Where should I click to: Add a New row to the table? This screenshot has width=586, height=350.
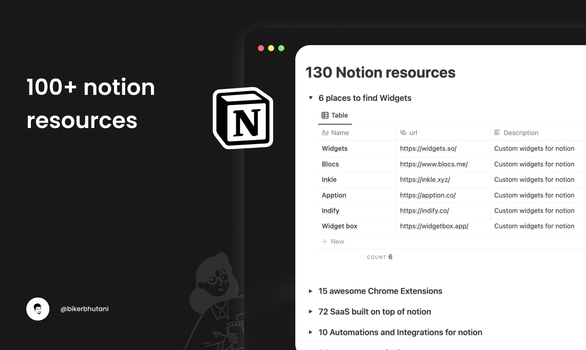[x=452, y=241]
